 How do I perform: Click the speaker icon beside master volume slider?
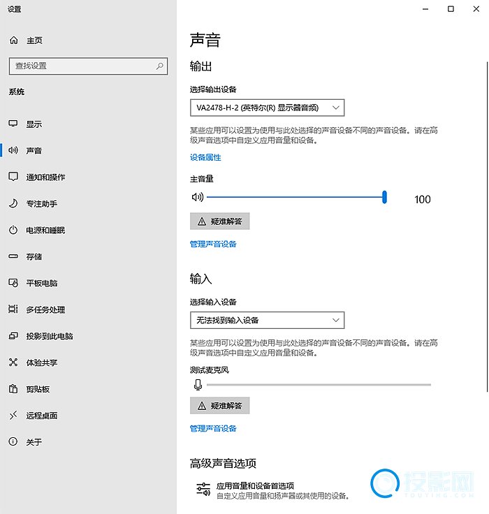197,198
